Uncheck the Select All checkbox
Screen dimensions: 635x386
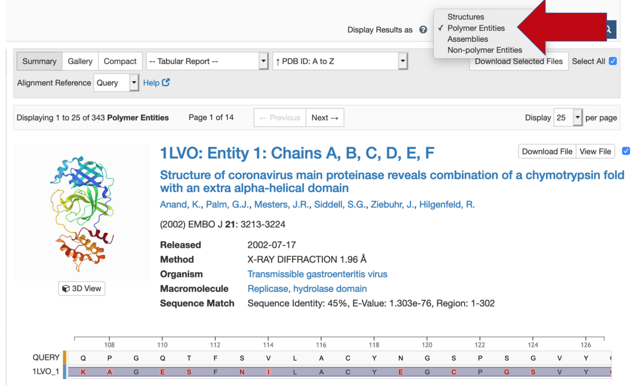tap(613, 61)
